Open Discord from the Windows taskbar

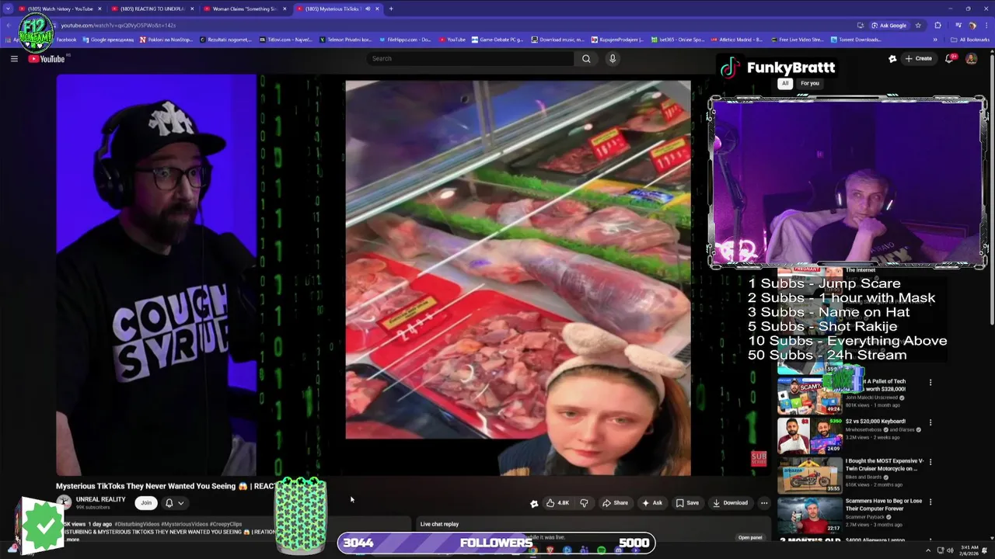pos(618,550)
